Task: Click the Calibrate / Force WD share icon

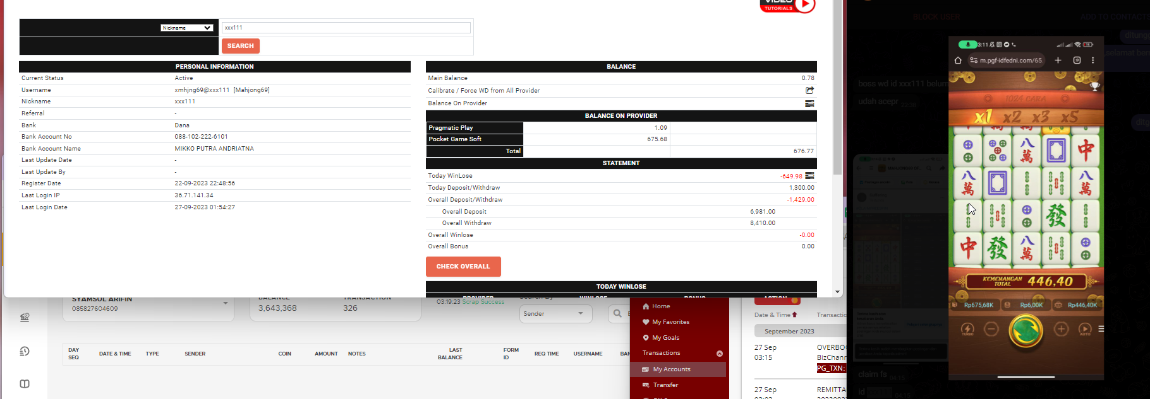Action: point(809,90)
